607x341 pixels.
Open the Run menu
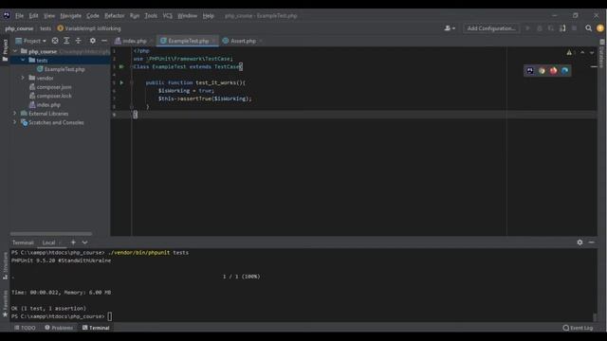[135, 16]
